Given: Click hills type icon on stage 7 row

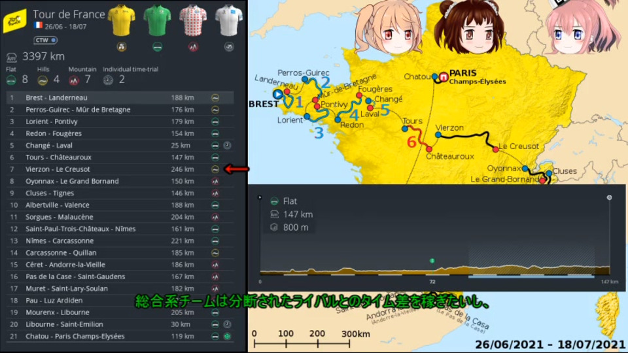Looking at the screenshot, I should pos(215,169).
